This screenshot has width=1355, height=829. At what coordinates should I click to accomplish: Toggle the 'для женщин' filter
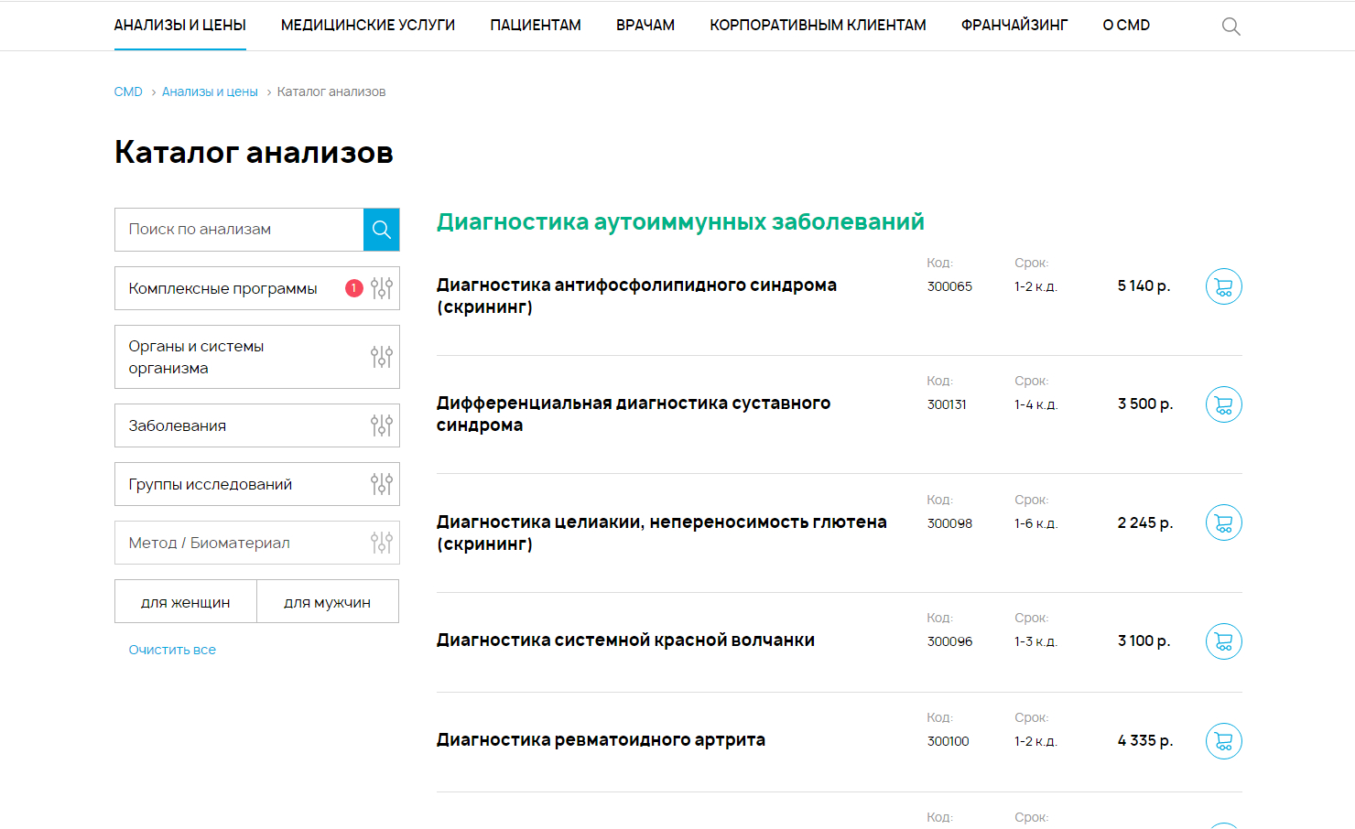[186, 602]
